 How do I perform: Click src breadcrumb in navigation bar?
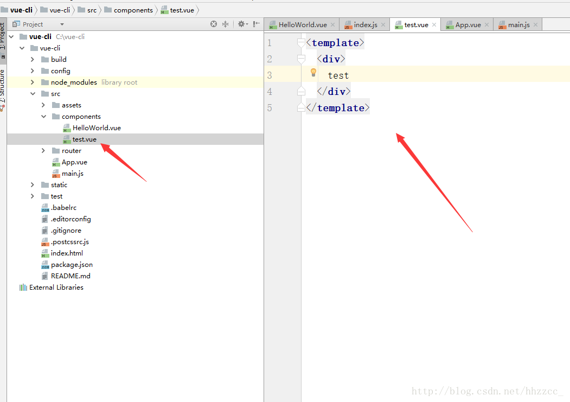pyautogui.click(x=92, y=10)
